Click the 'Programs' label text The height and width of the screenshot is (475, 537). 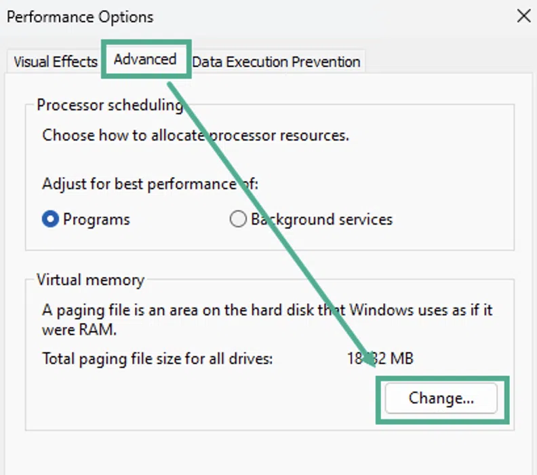(96, 219)
